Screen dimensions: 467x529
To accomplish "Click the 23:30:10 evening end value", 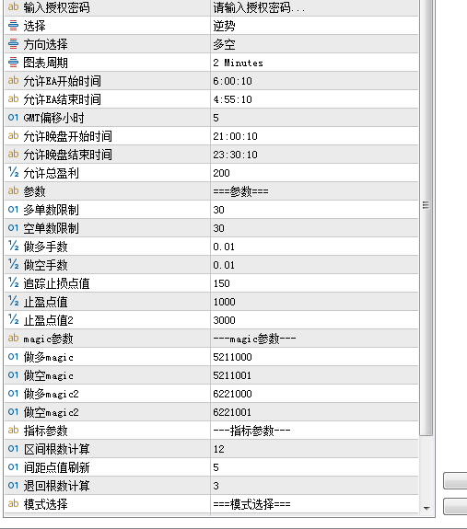I will point(314,155).
